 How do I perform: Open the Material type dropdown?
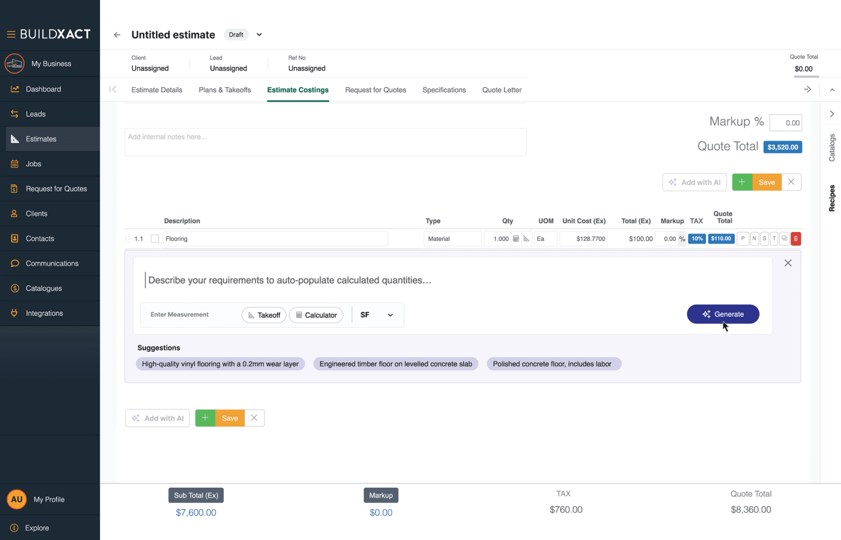click(453, 239)
